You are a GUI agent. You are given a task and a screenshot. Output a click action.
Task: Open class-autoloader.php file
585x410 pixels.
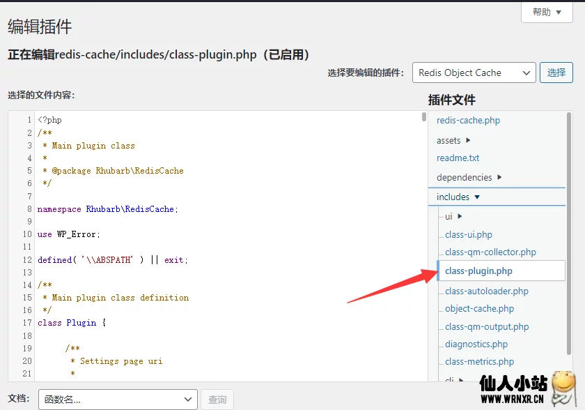point(487,291)
